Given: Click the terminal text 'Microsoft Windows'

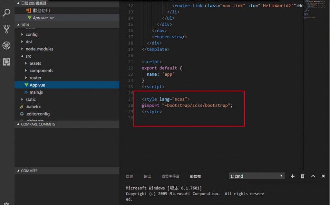Looking at the screenshot, I should tap(145, 188).
